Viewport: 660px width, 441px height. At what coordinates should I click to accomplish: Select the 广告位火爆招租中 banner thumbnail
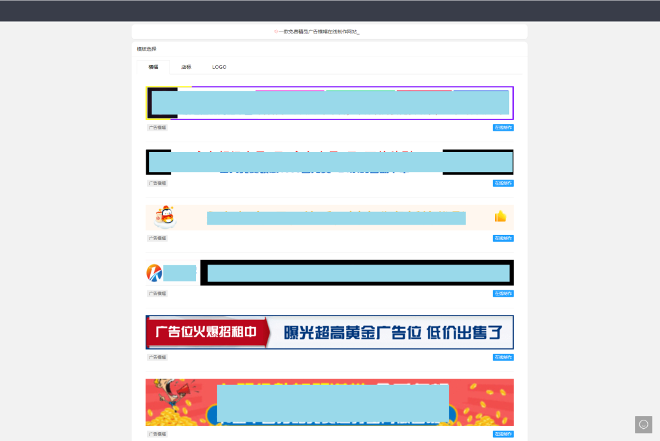tap(329, 332)
